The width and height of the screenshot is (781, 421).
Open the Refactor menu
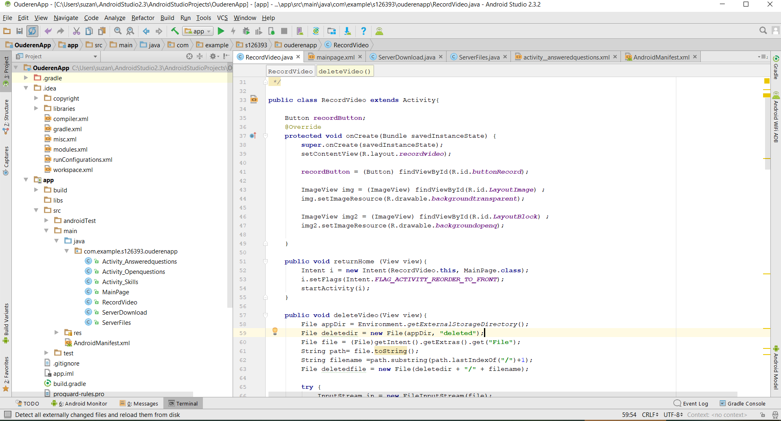pyautogui.click(x=143, y=18)
